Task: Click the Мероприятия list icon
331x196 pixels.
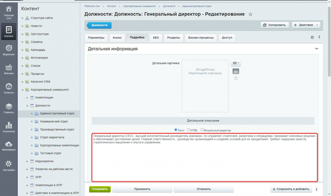Action: 32,161
